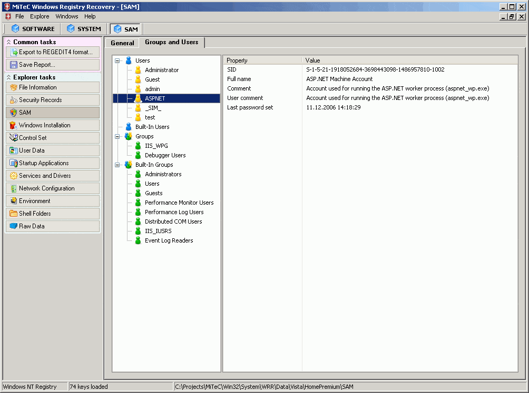Viewport: 529px width, 393px height.
Task: Switch to the General tab
Action: tap(122, 43)
